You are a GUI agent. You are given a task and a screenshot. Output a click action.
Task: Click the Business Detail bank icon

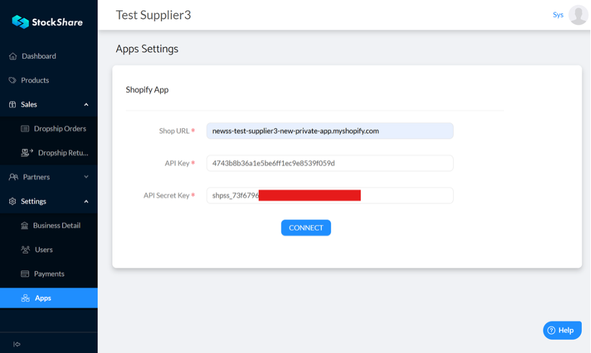[25, 226]
